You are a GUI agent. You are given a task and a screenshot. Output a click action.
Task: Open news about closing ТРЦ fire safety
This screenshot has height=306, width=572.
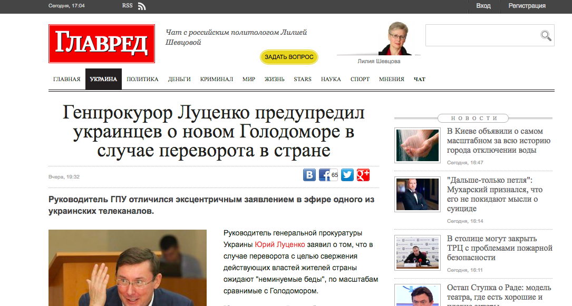coord(499,248)
